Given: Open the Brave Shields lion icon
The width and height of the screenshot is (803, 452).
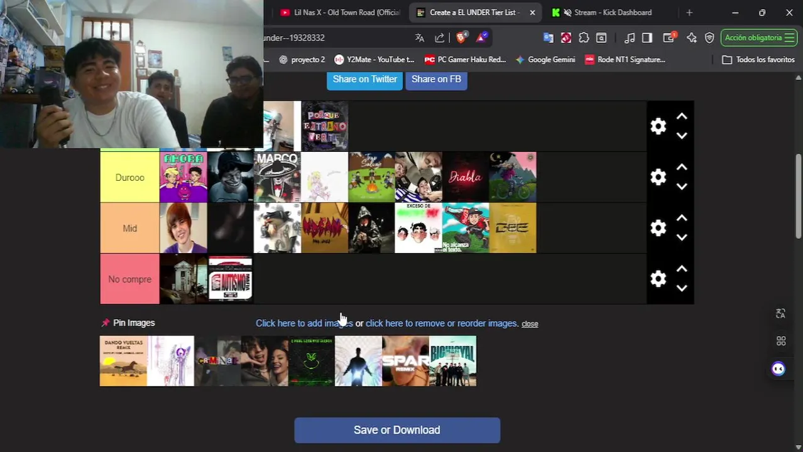Looking at the screenshot, I should tap(461, 38).
